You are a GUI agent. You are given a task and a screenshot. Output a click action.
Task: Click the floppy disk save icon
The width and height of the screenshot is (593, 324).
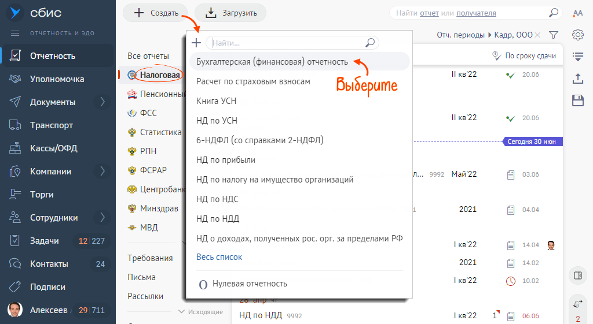(577, 100)
